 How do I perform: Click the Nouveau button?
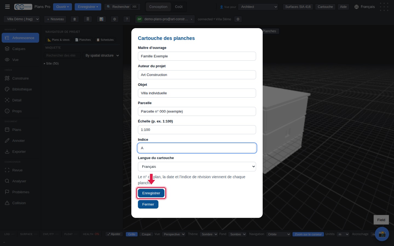[x=55, y=19]
